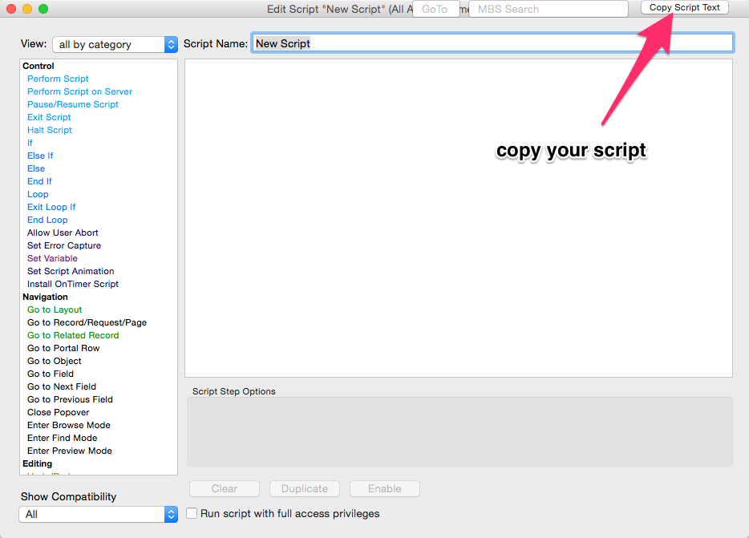Pick the Else If script step

click(x=40, y=156)
